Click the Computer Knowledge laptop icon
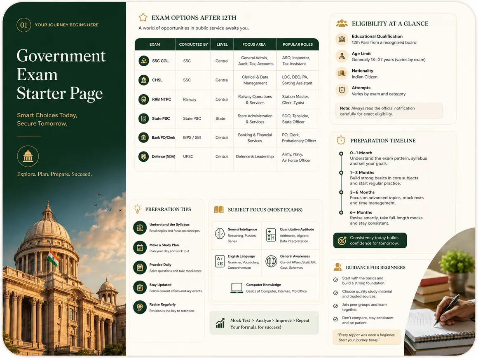This screenshot has height=358, width=478. point(237,288)
